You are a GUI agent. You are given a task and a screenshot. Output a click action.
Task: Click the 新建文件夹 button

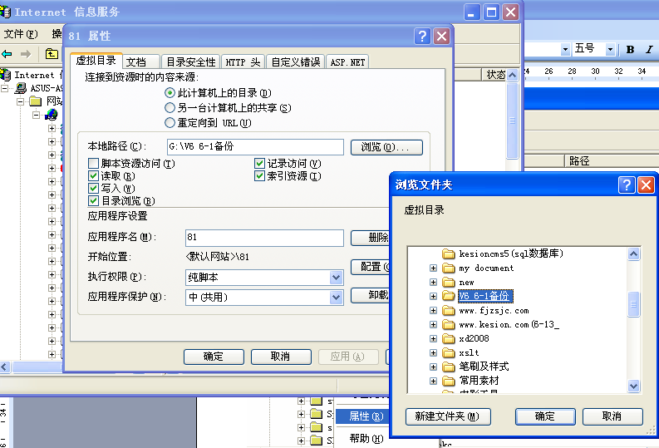tap(448, 416)
